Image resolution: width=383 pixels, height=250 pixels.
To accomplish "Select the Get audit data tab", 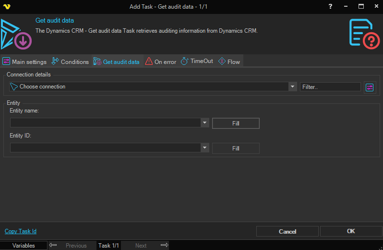I will pos(117,62).
